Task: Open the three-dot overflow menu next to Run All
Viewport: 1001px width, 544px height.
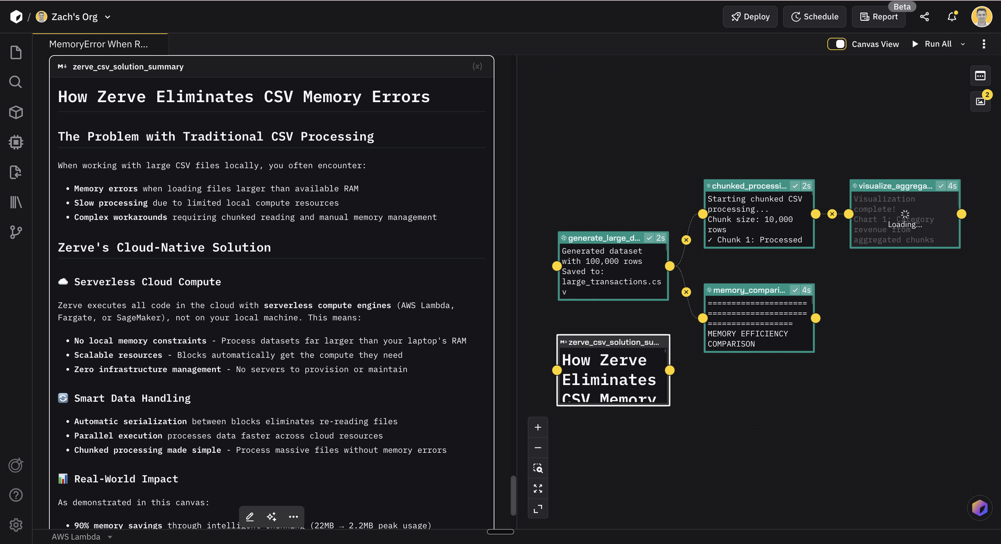Action: [x=984, y=44]
